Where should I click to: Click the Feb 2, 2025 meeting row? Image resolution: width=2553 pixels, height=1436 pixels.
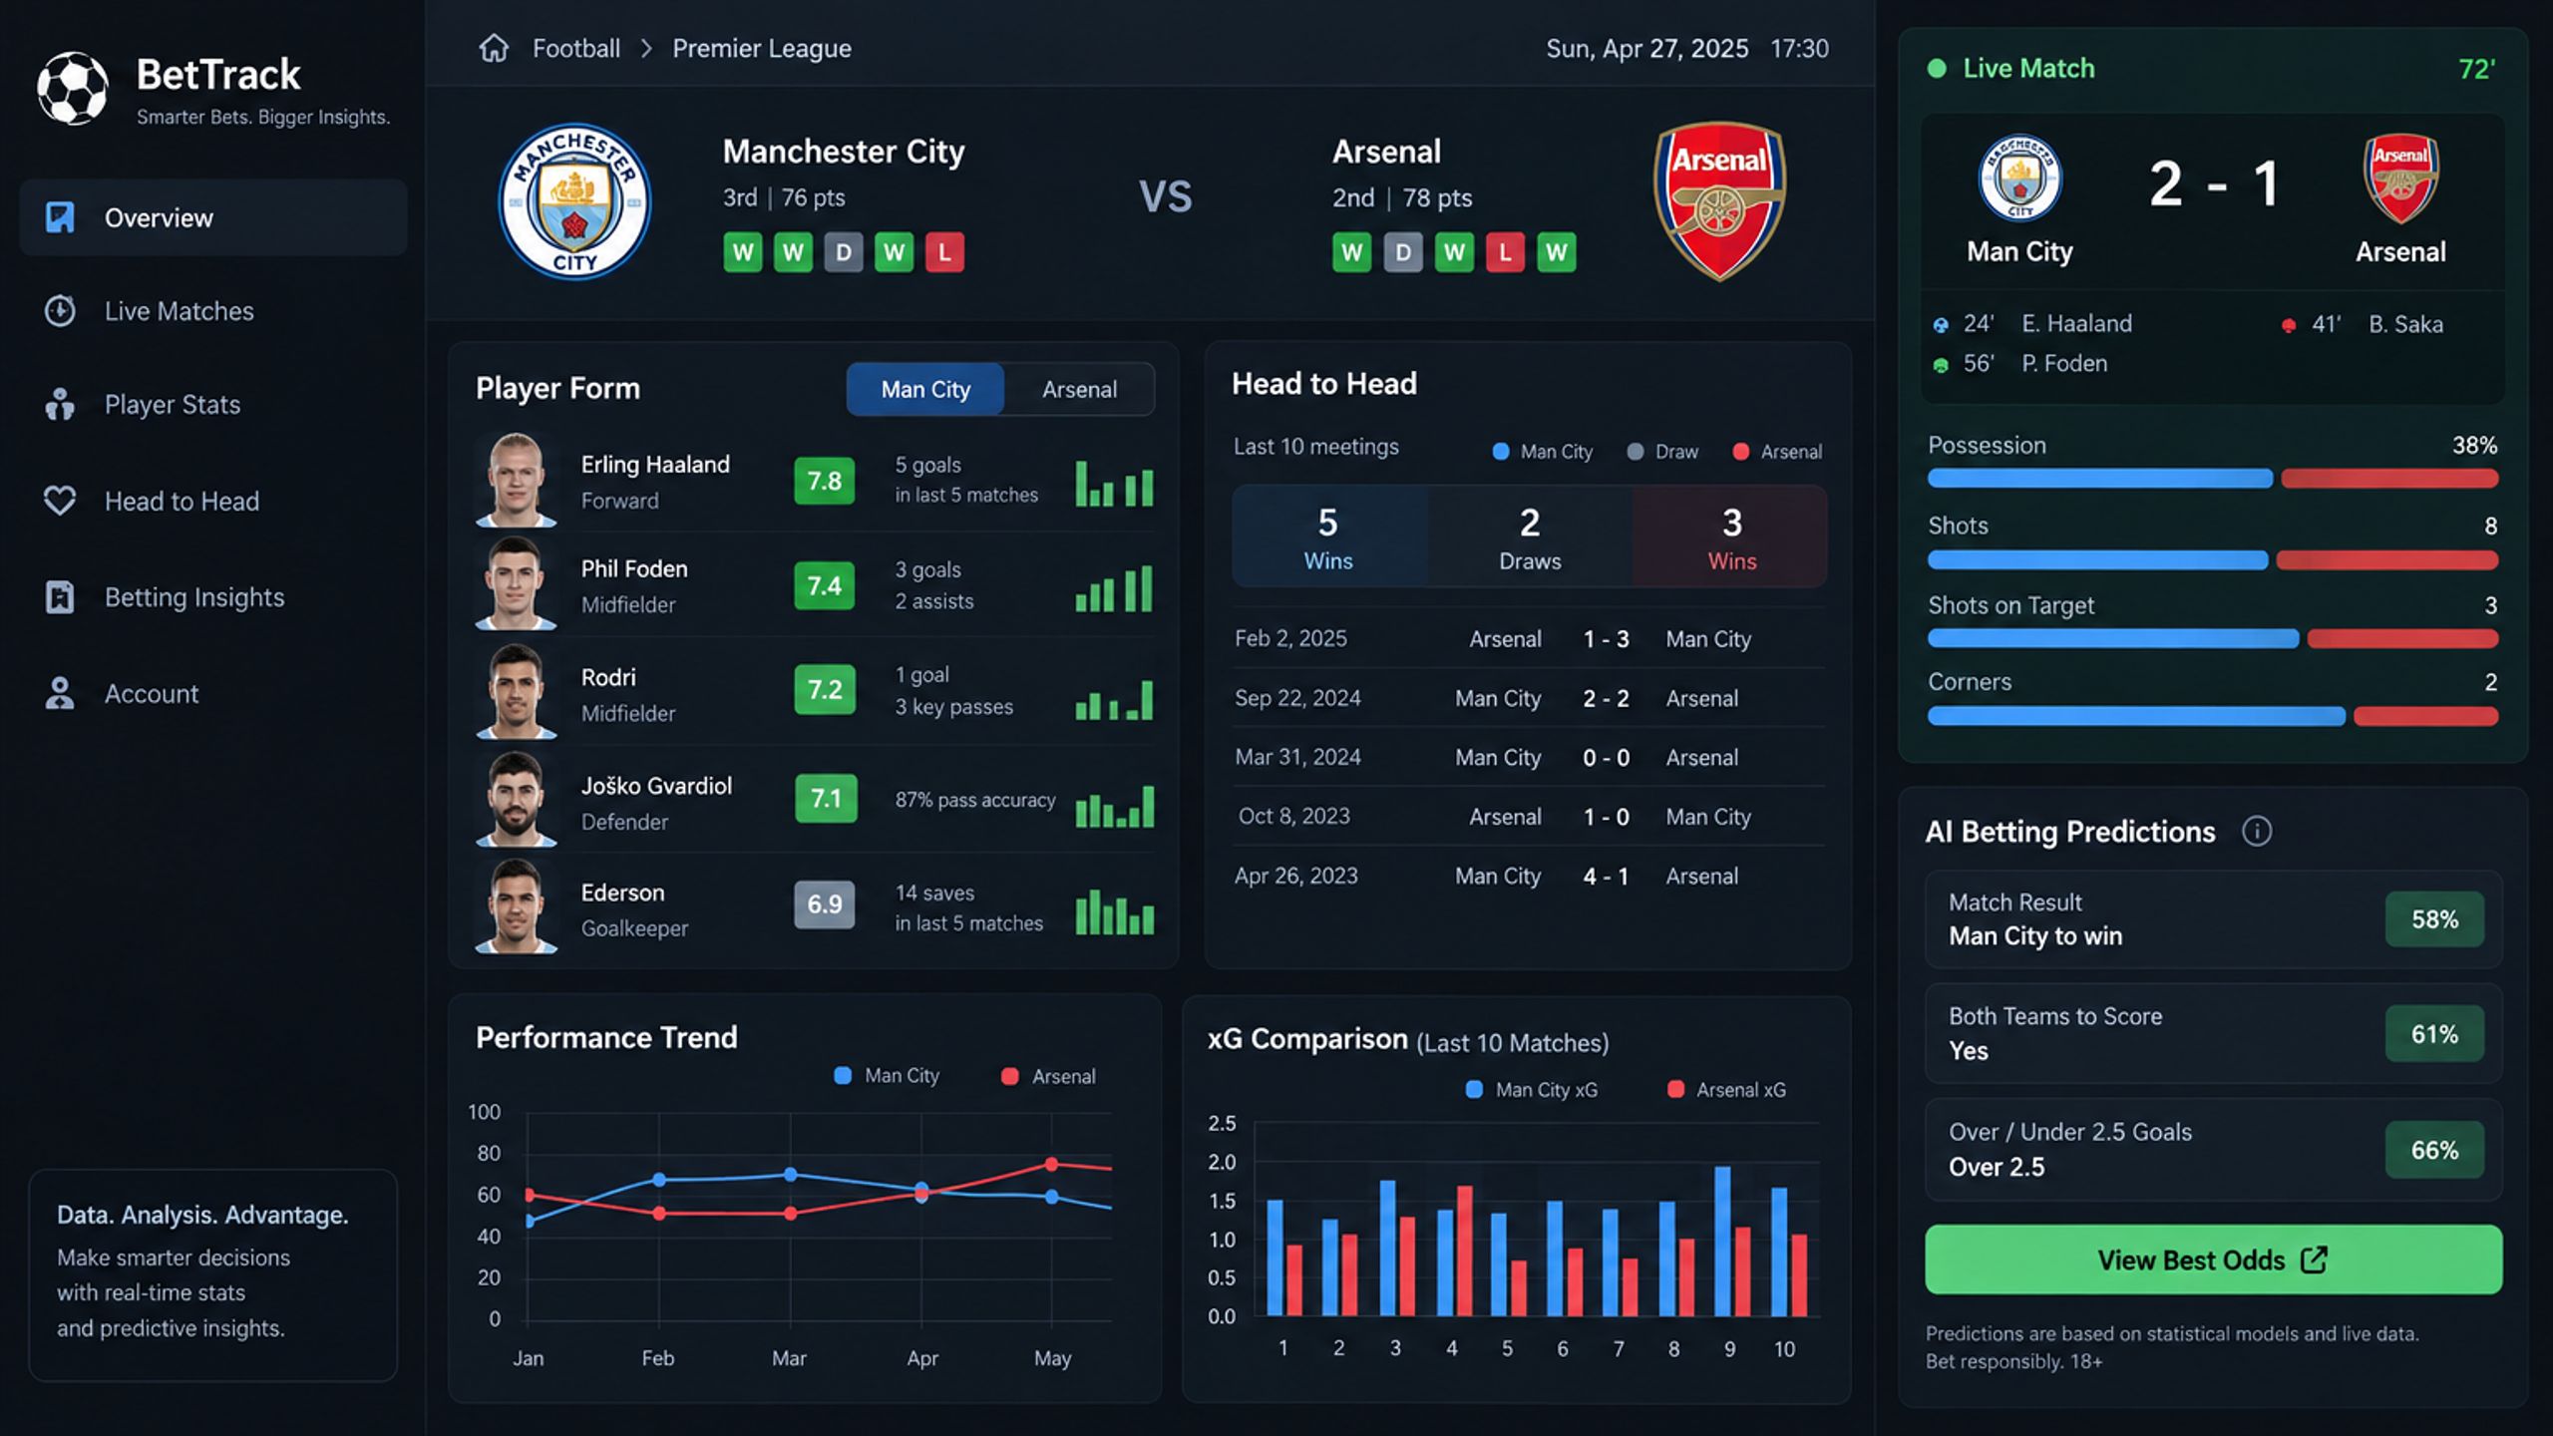(x=1529, y=638)
